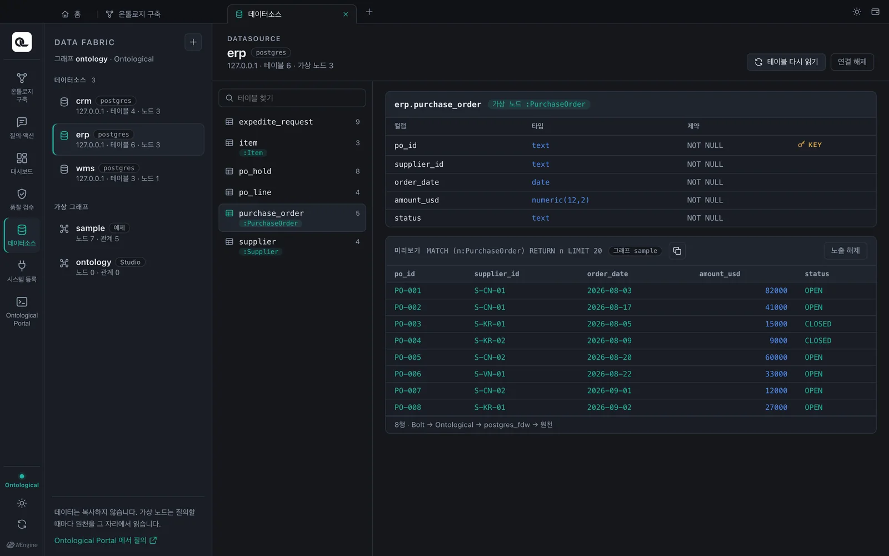Click the 가상 노드 :PurchaseOrder badge
This screenshot has height=556, width=889.
tap(539, 104)
